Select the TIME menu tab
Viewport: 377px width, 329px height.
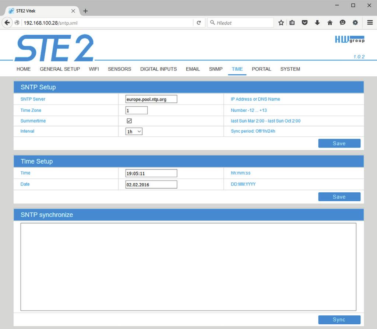pos(237,69)
